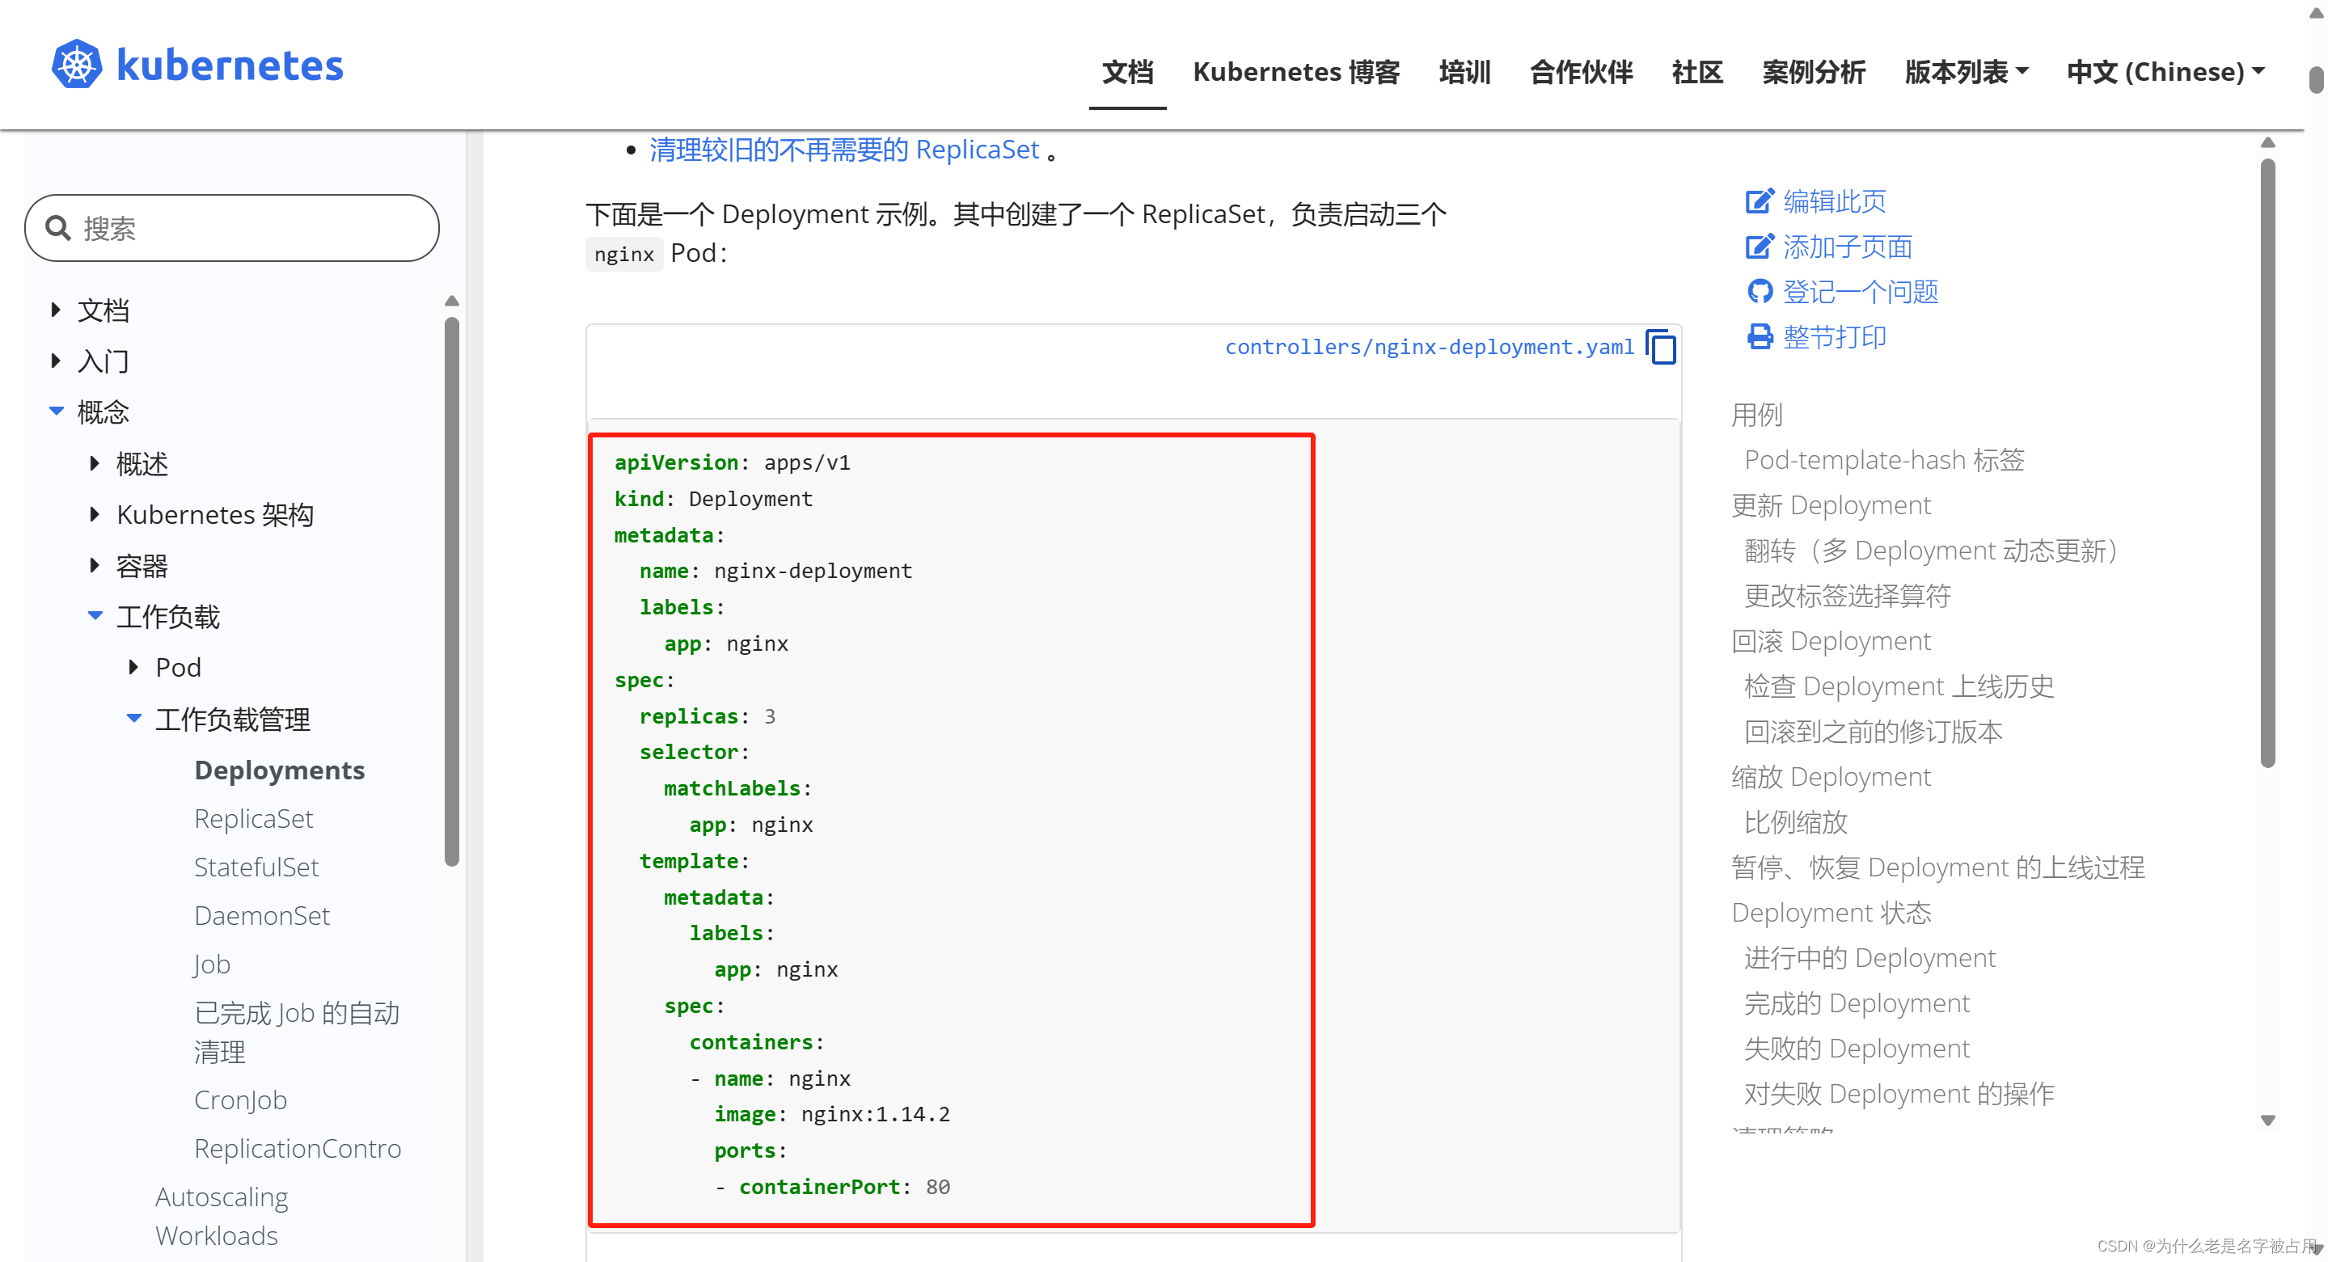Open Kubernetes 博客 in the navigation
This screenshot has height=1262, width=2328.
tap(1296, 71)
